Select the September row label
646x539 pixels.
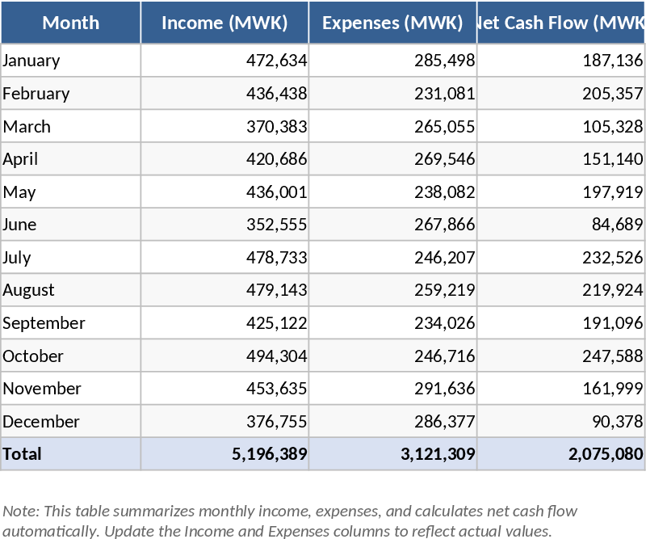pyautogui.click(x=44, y=323)
